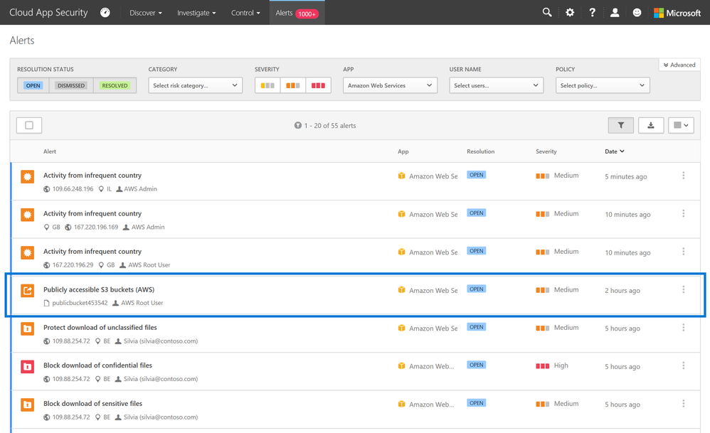
Task: Open more options for 5 minutes ago alert
Action: click(x=683, y=176)
